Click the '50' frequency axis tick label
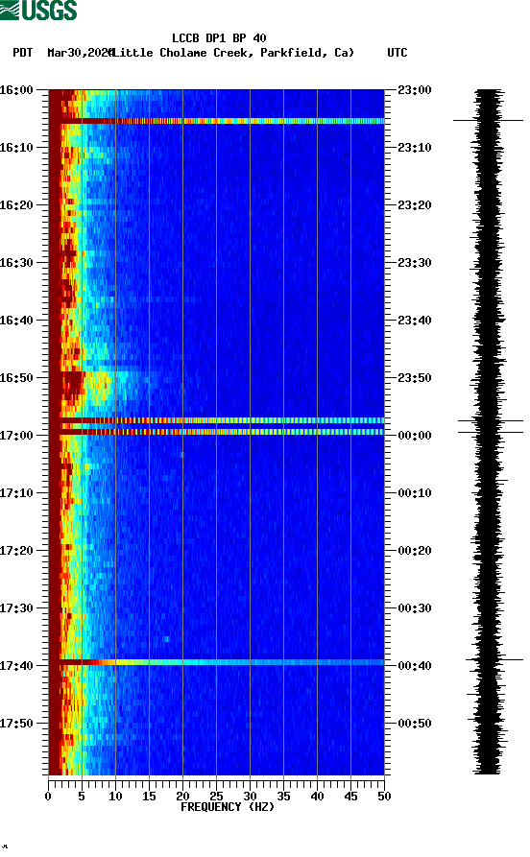This screenshot has width=530, height=857. pos(384,797)
